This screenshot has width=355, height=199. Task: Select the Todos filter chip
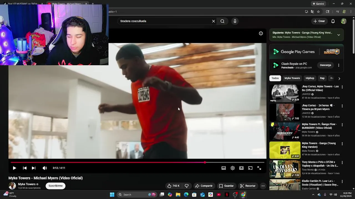[x=275, y=78]
